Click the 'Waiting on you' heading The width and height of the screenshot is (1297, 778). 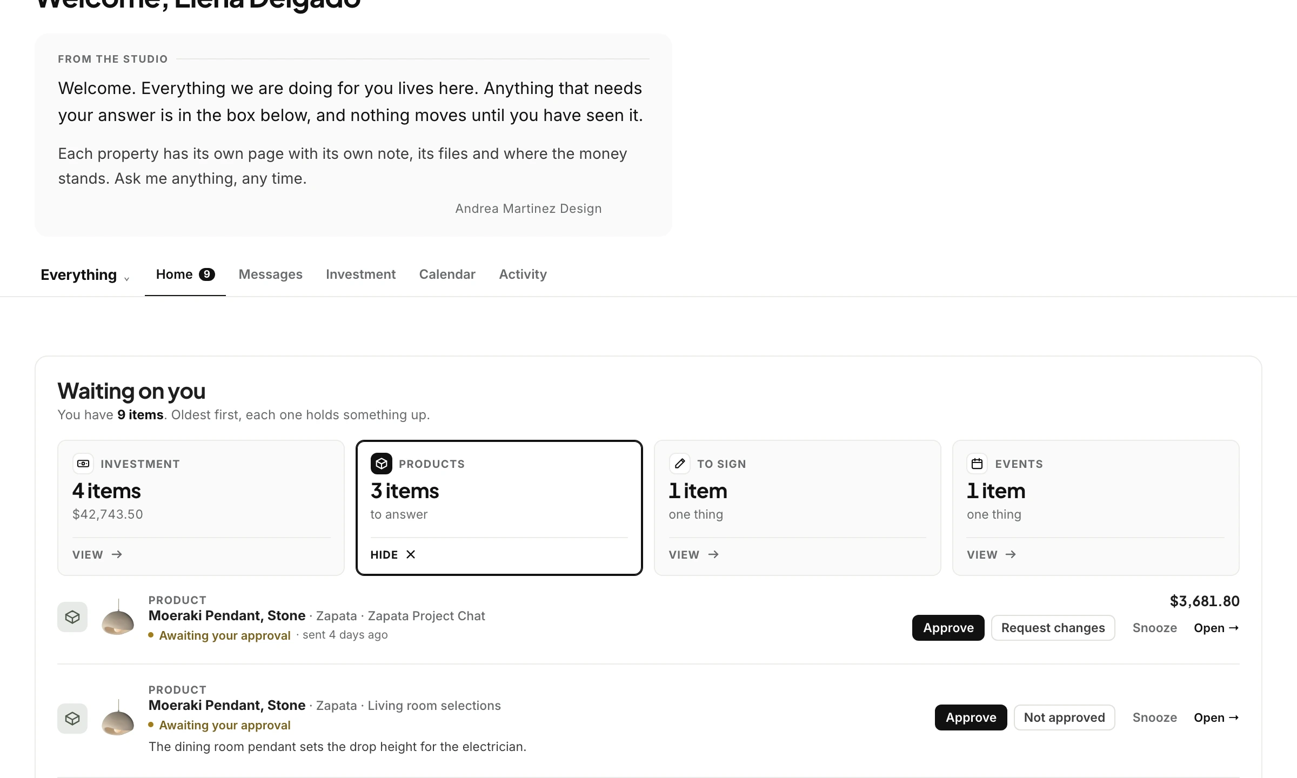pyautogui.click(x=131, y=391)
